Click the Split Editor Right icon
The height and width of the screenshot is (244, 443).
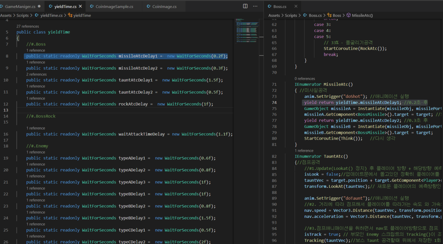coord(245,6)
